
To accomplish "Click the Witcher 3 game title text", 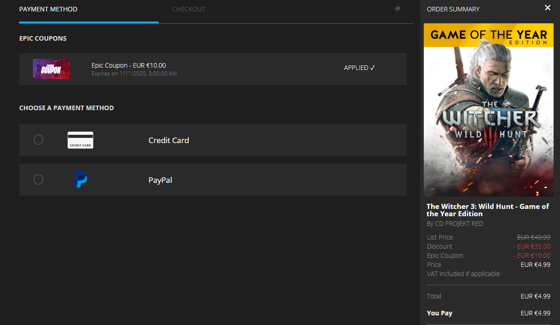I will (x=488, y=210).
